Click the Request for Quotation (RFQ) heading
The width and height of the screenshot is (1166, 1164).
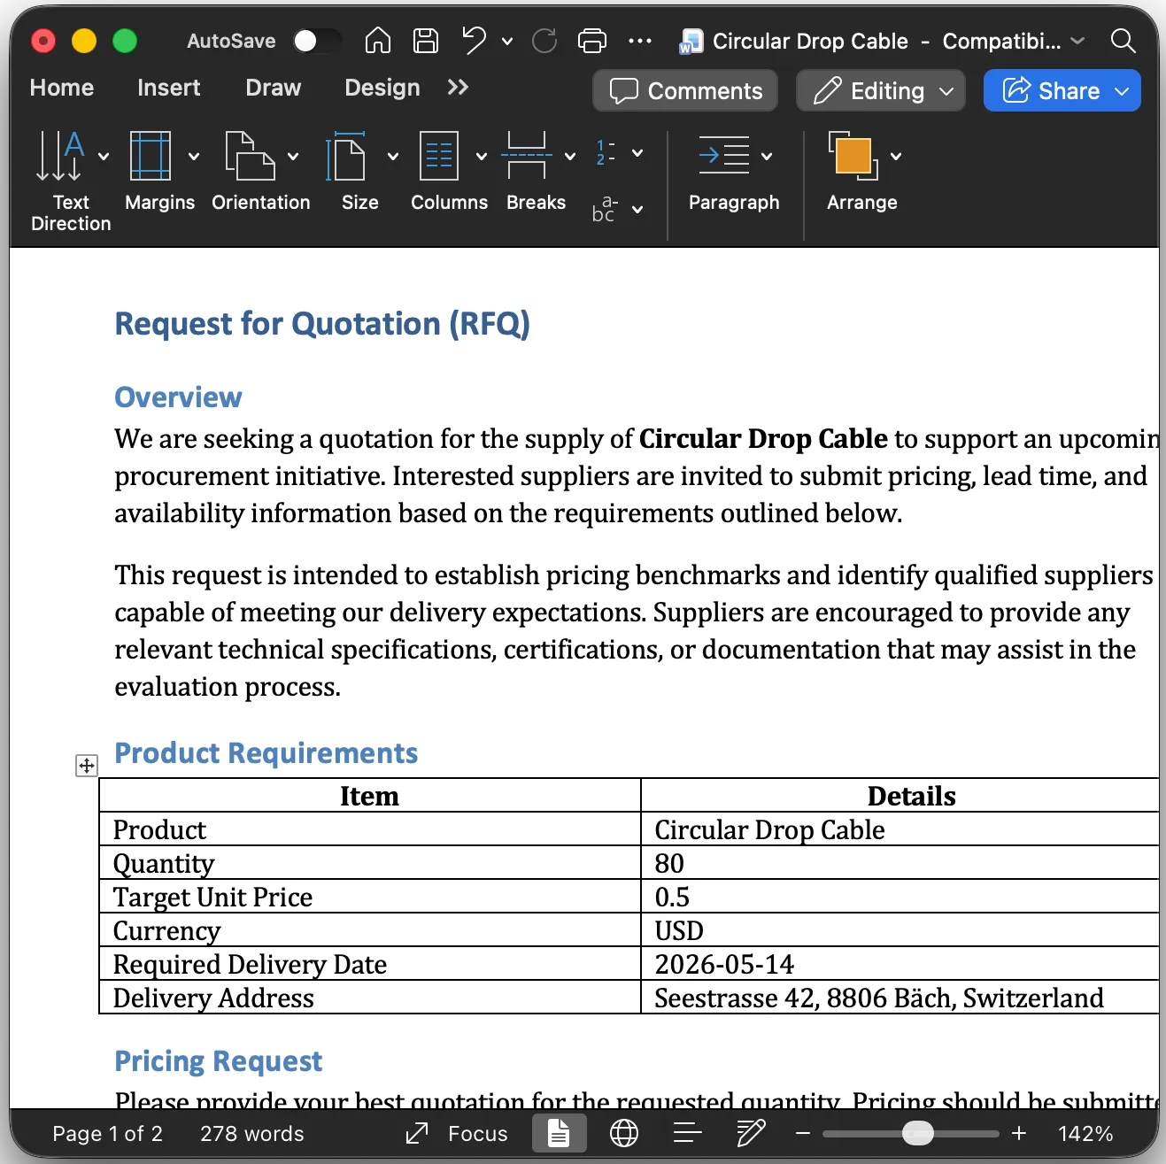click(322, 324)
